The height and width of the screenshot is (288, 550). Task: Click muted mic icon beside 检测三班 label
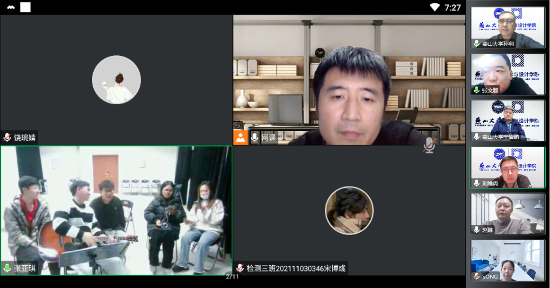click(240, 268)
